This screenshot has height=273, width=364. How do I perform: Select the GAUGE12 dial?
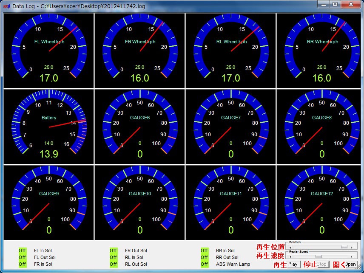click(x=322, y=201)
